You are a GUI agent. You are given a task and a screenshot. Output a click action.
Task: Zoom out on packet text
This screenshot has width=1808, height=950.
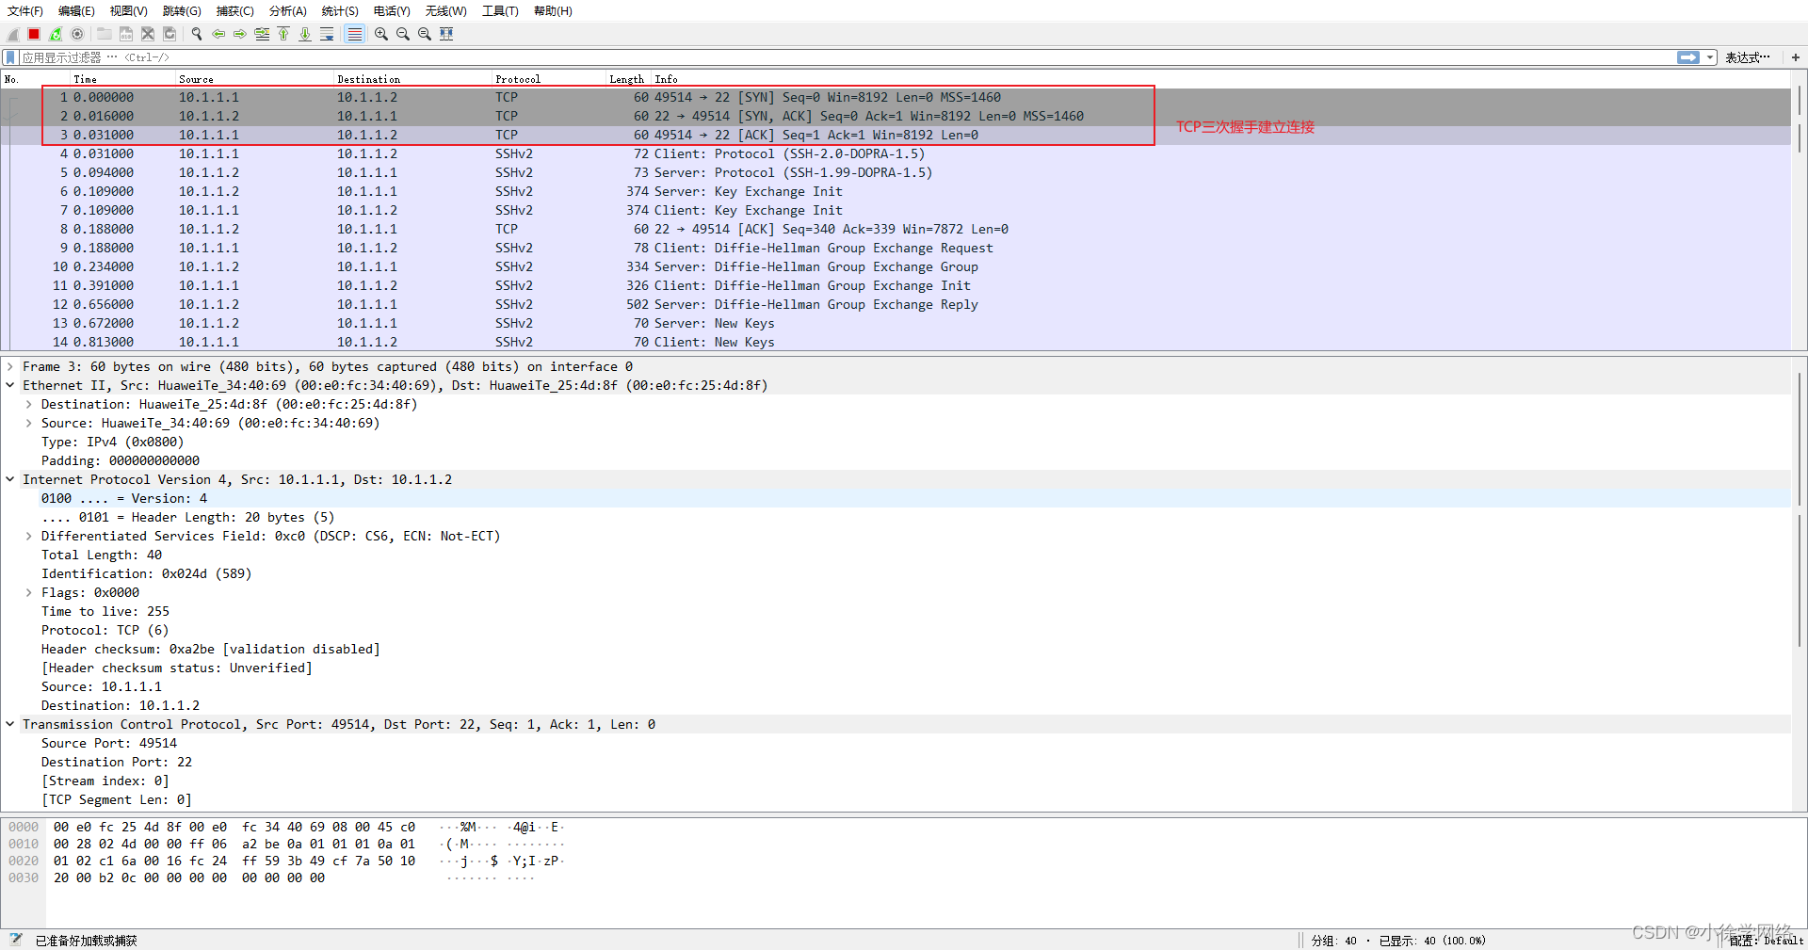[x=403, y=34]
